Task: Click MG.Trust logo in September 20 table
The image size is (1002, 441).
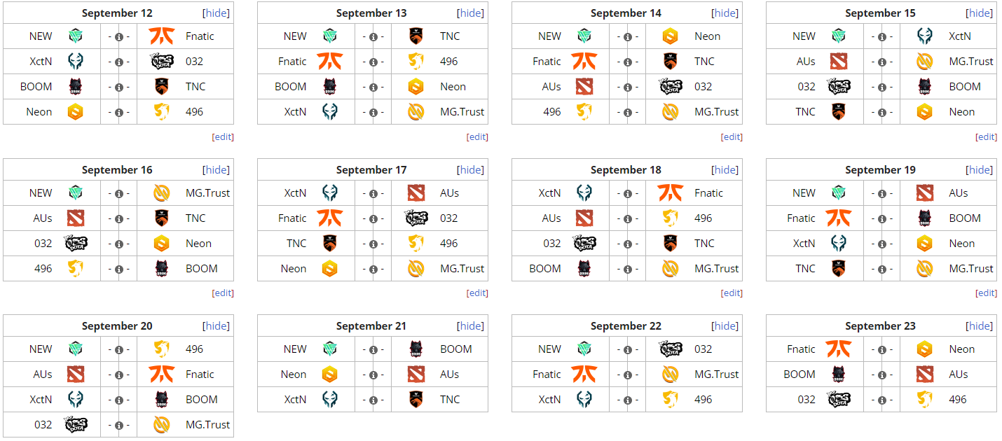Action: [162, 425]
